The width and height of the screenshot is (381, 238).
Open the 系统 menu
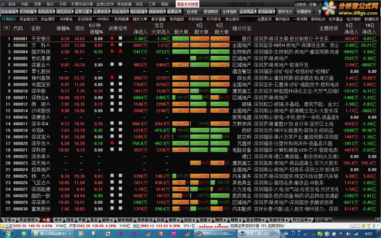(12, 4)
